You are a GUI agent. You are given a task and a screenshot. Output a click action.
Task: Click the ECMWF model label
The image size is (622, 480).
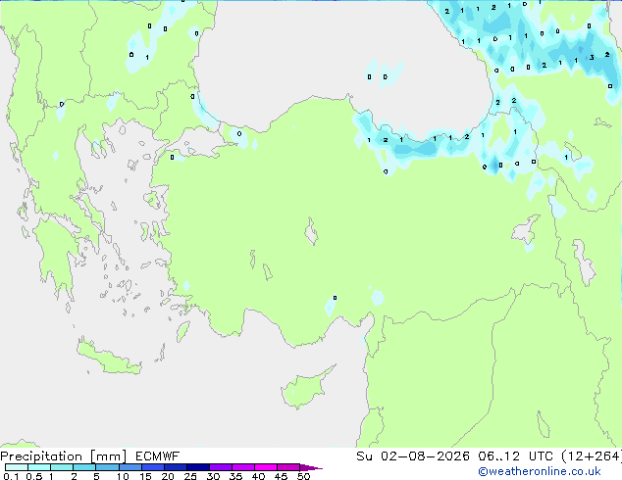(x=157, y=456)
